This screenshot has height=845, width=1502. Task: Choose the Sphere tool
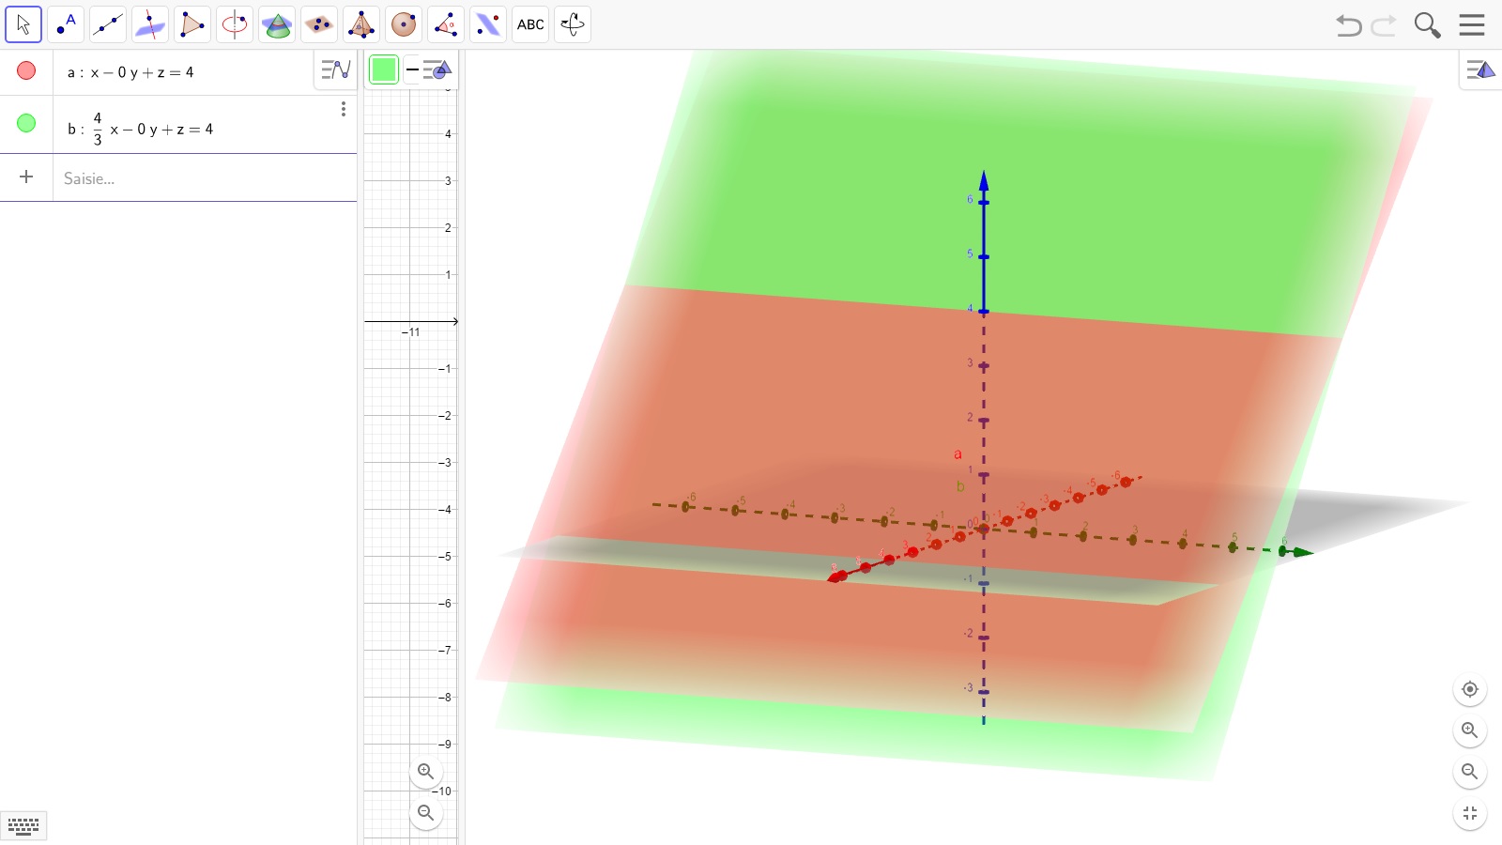coord(404,24)
